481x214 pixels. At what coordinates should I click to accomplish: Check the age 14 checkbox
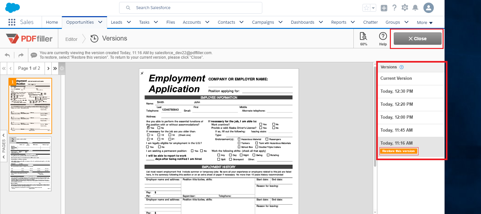tap(148, 135)
